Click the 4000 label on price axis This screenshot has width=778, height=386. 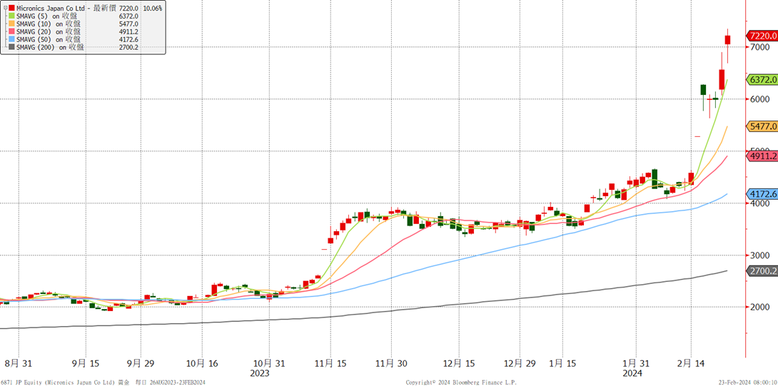[759, 203]
